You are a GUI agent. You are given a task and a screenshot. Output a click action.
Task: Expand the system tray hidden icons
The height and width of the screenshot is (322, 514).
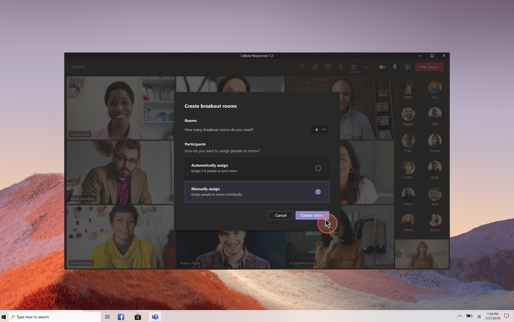[460, 316]
